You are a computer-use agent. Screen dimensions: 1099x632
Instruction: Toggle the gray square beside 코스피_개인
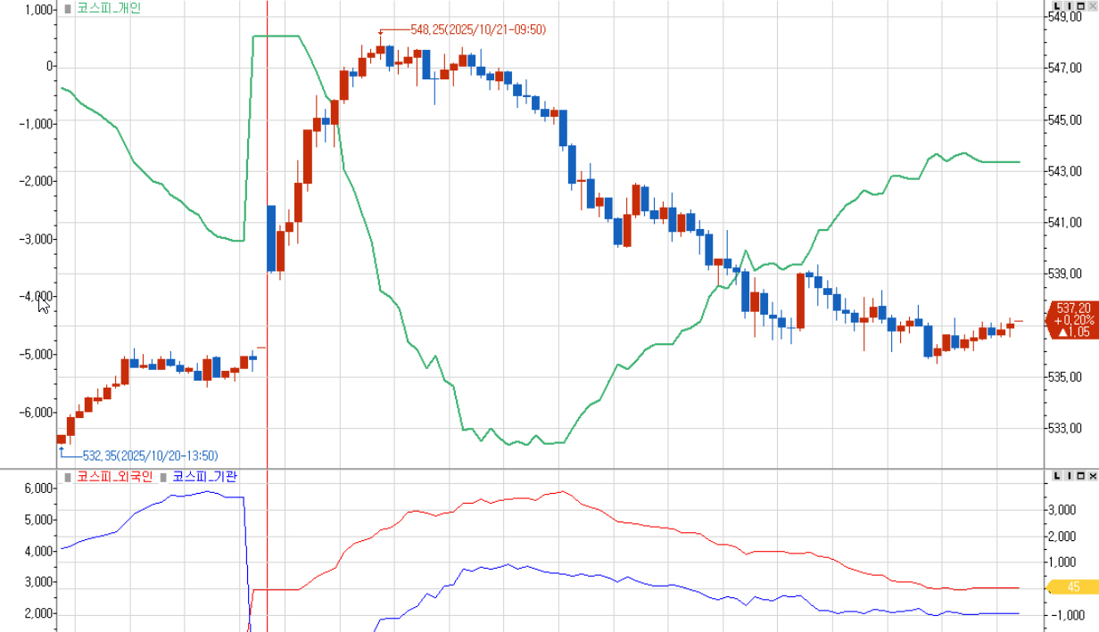(68, 8)
